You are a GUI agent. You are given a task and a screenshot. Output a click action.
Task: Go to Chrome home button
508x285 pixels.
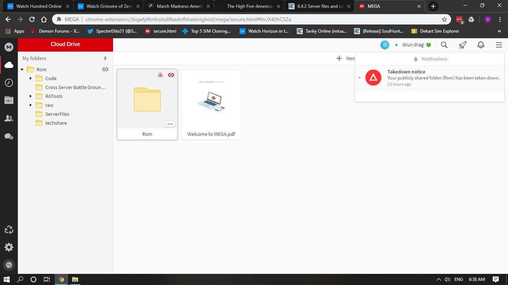coord(44,19)
